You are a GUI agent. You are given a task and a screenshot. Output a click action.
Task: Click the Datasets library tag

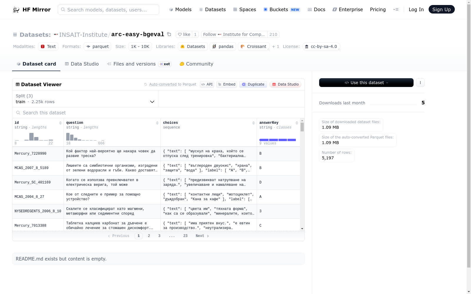tap(193, 46)
